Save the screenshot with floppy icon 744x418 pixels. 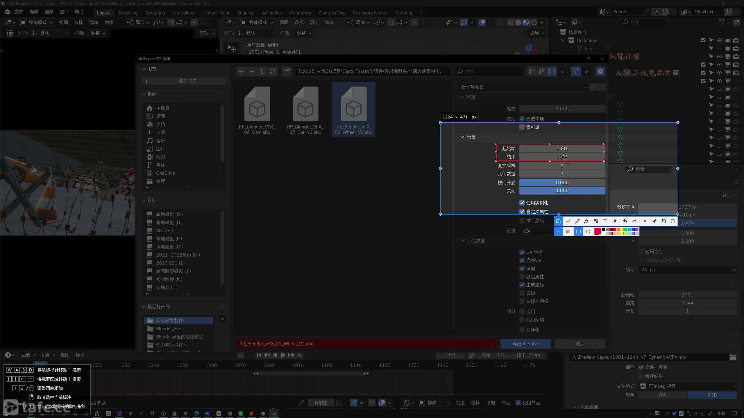click(x=663, y=221)
